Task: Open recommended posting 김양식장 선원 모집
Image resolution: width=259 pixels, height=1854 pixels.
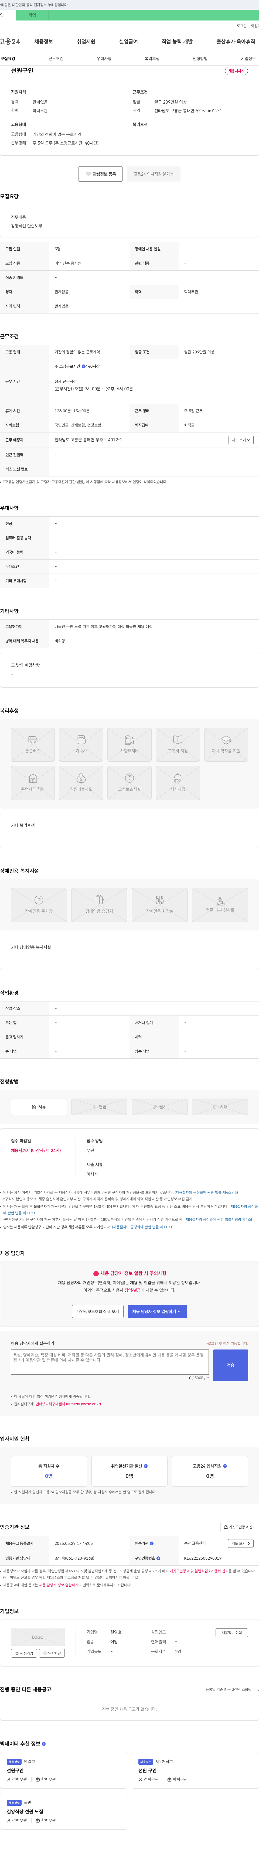Action: [63, 1811]
